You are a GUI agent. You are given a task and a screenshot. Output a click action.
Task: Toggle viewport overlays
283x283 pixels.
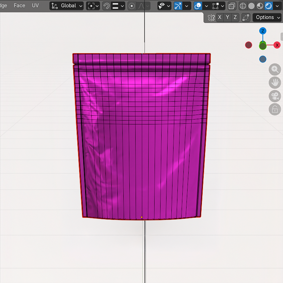point(198,6)
